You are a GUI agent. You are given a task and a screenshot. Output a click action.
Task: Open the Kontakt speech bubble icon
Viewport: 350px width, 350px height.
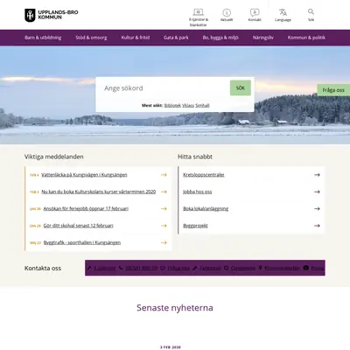tap(255, 12)
